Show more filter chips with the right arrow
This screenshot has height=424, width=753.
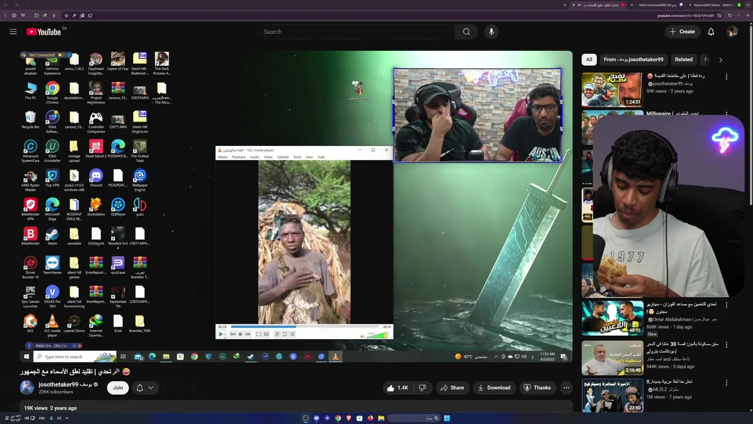720,59
